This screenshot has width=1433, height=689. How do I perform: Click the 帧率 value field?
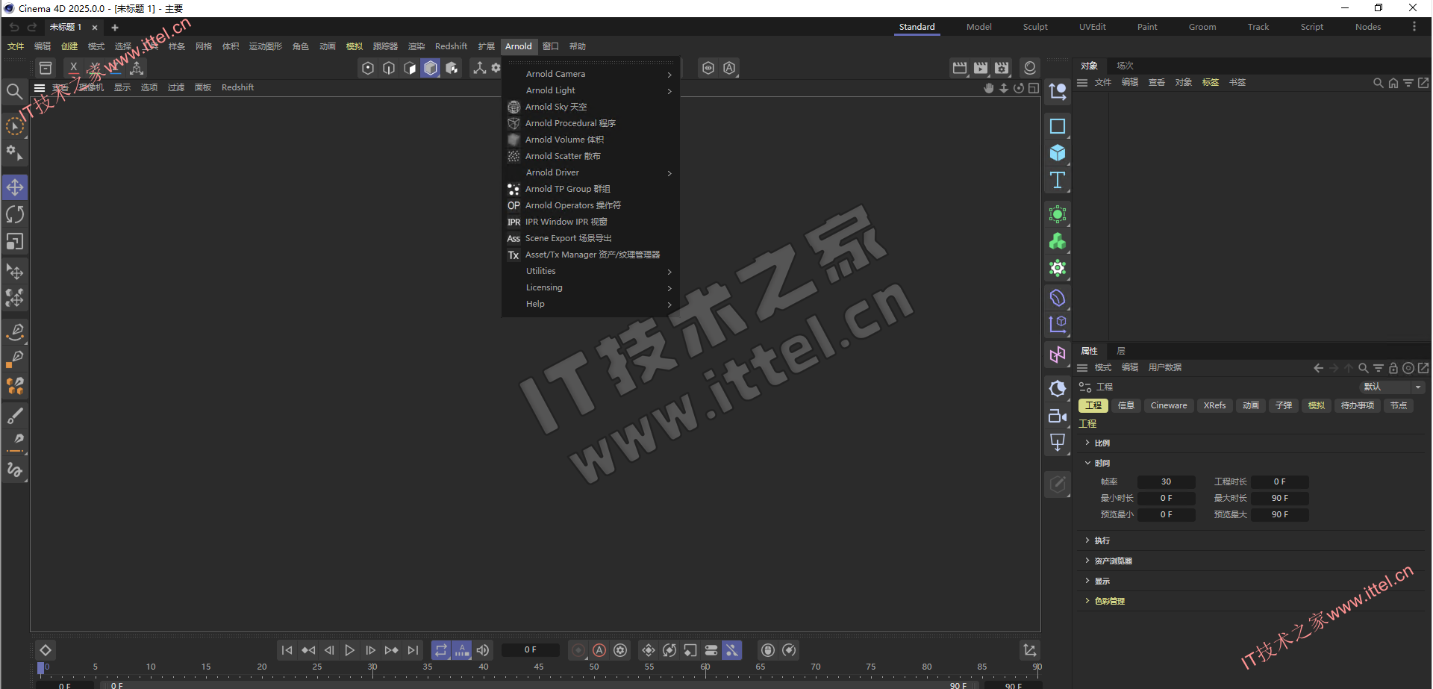tap(1166, 482)
